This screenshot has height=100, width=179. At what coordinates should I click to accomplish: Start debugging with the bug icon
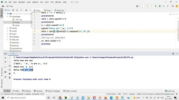[x=160, y=6]
